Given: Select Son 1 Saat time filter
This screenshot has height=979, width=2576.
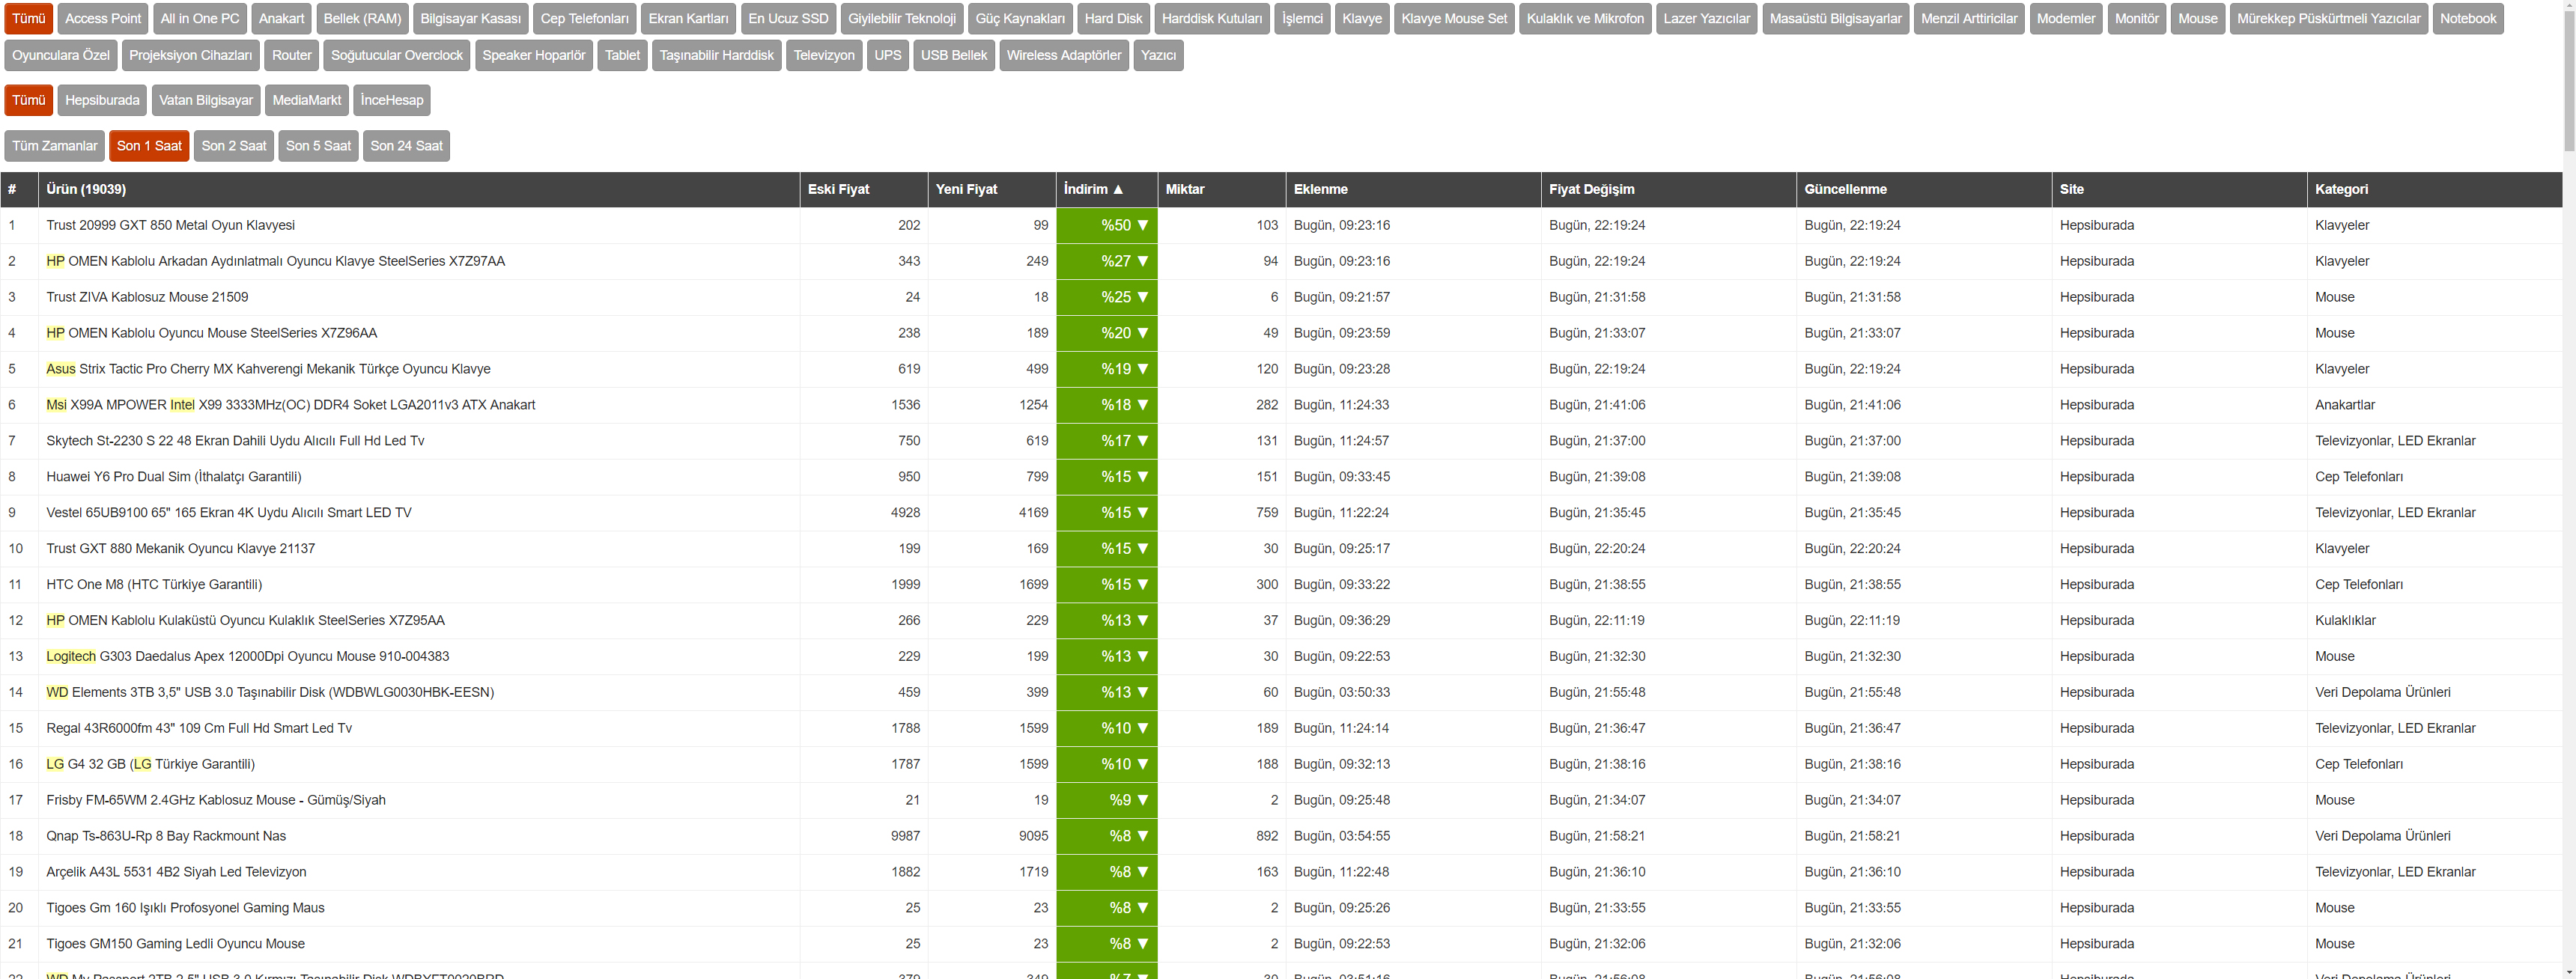Looking at the screenshot, I should [149, 146].
